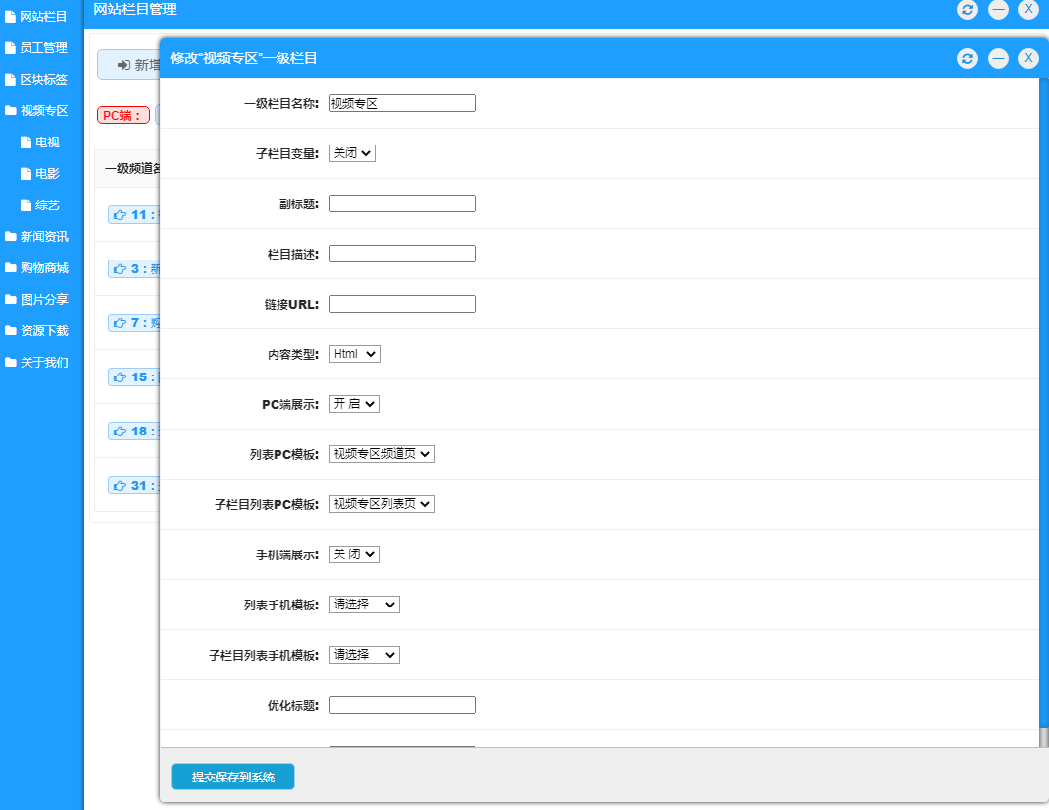Click the folder icon beside 图片分享
1049x810 pixels.
11,299
